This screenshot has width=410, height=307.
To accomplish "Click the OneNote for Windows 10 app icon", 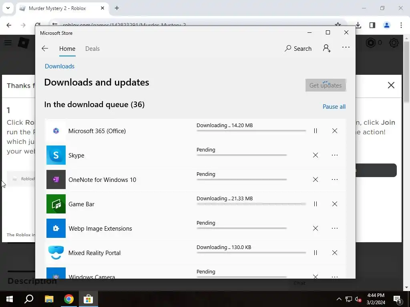I will 56,179.
